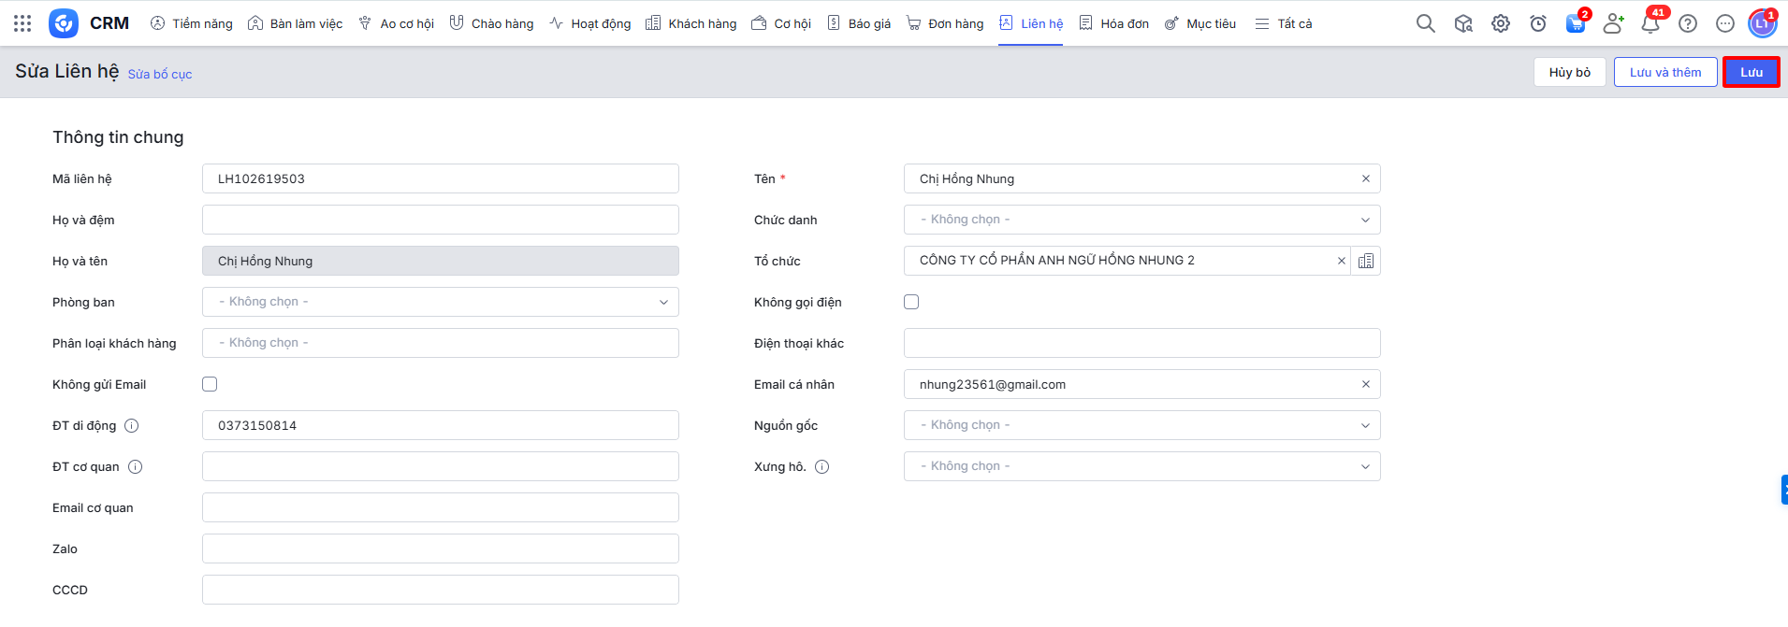The height and width of the screenshot is (627, 1788).
Task: Open the notifications bell icon
Action: (x=1650, y=23)
